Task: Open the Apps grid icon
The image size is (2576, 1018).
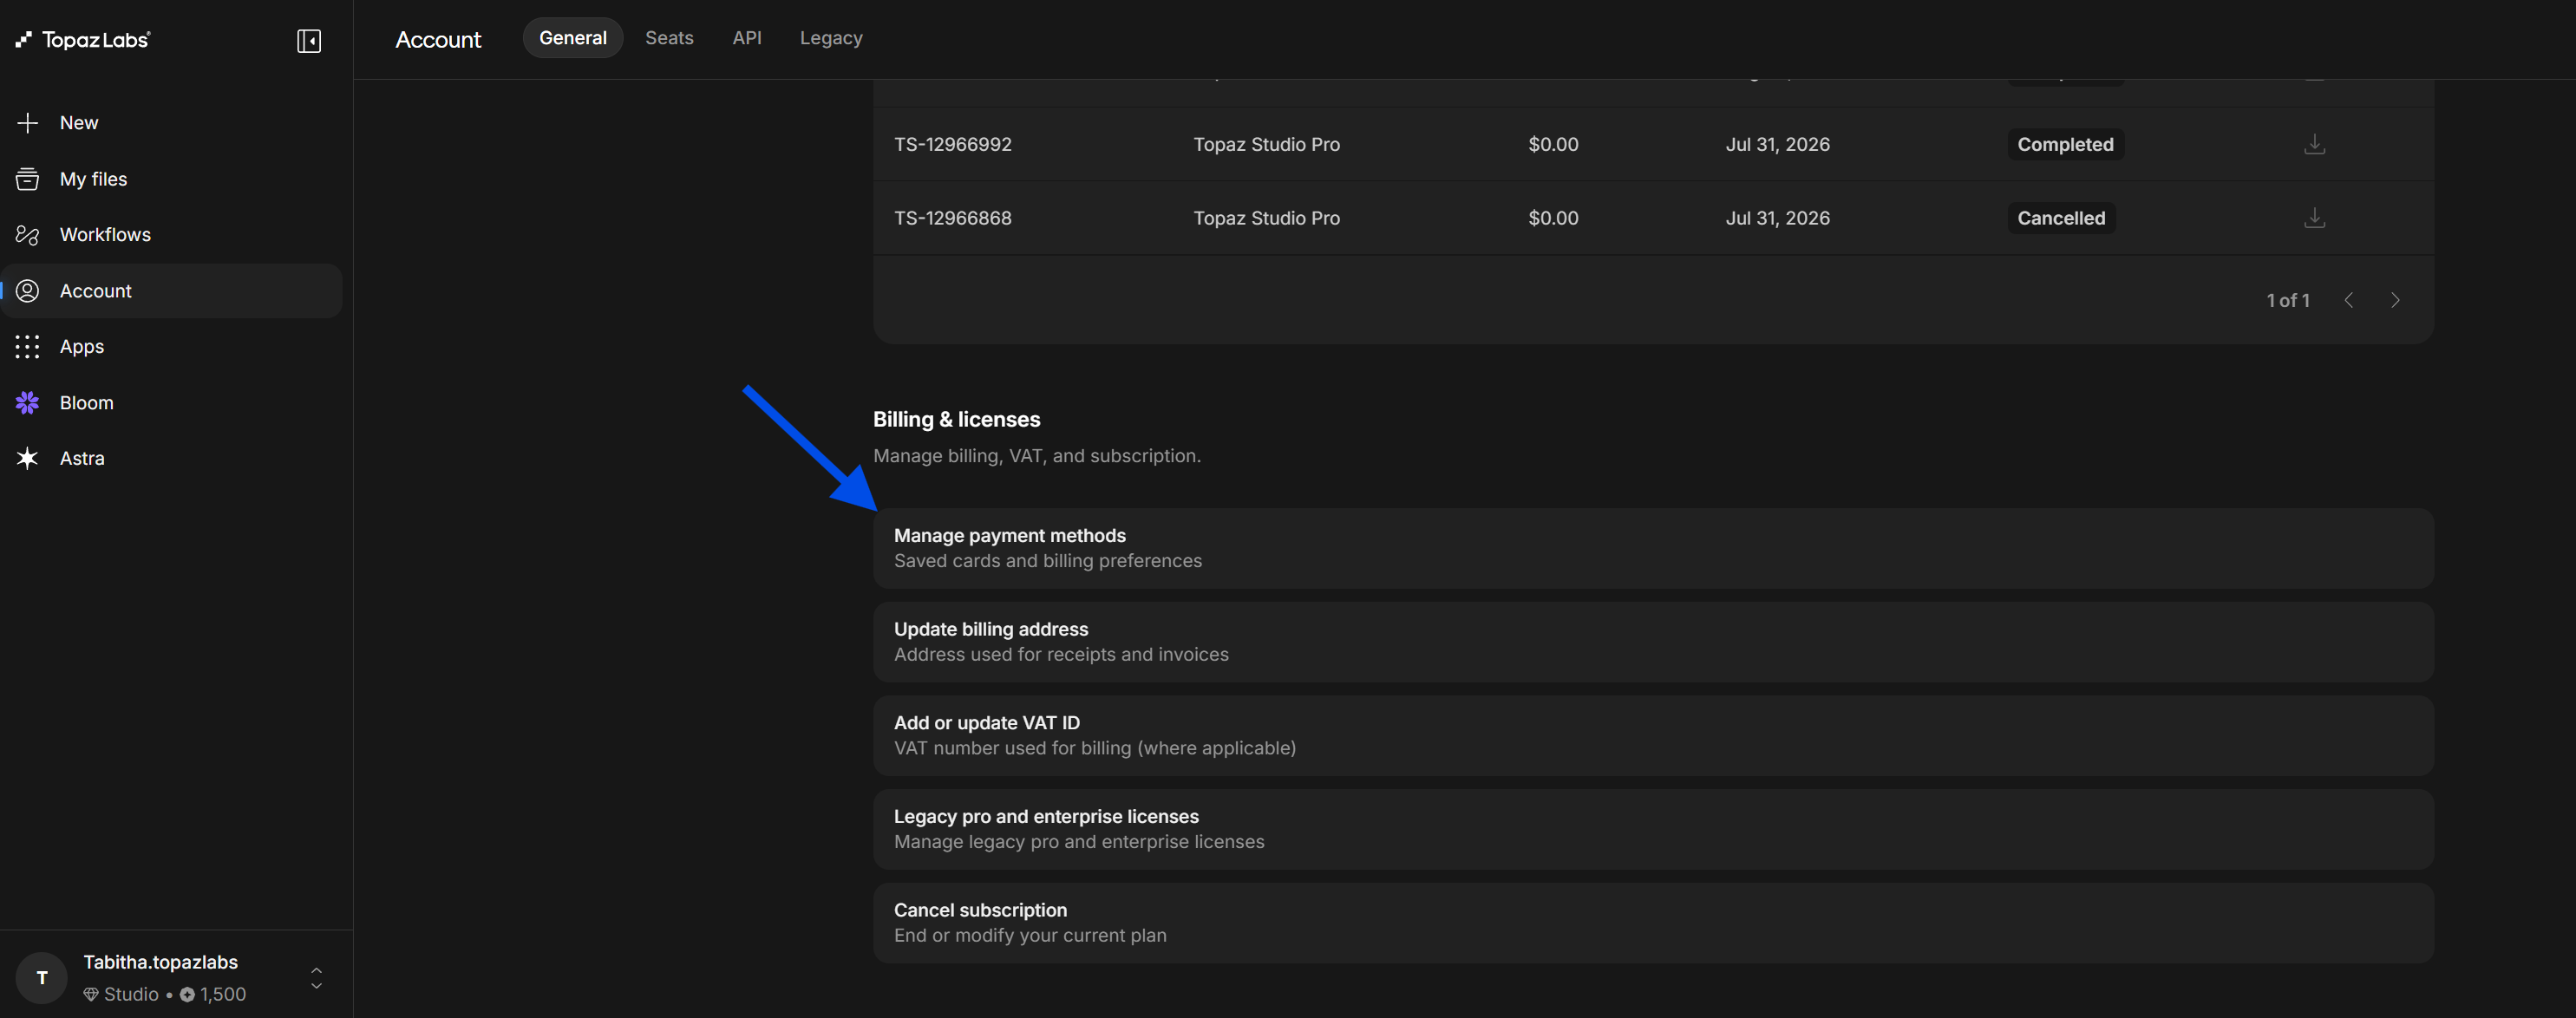Action: pos(27,347)
